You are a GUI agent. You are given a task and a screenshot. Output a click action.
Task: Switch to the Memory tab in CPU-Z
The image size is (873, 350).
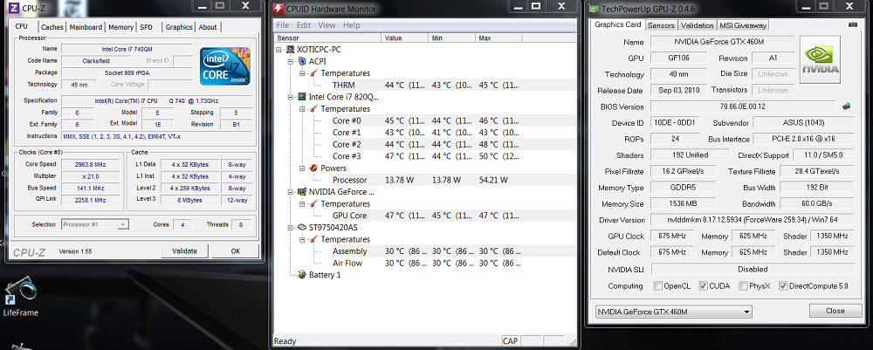(120, 27)
